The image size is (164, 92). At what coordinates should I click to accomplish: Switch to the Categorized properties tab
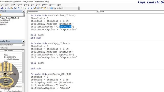coord(4,48)
